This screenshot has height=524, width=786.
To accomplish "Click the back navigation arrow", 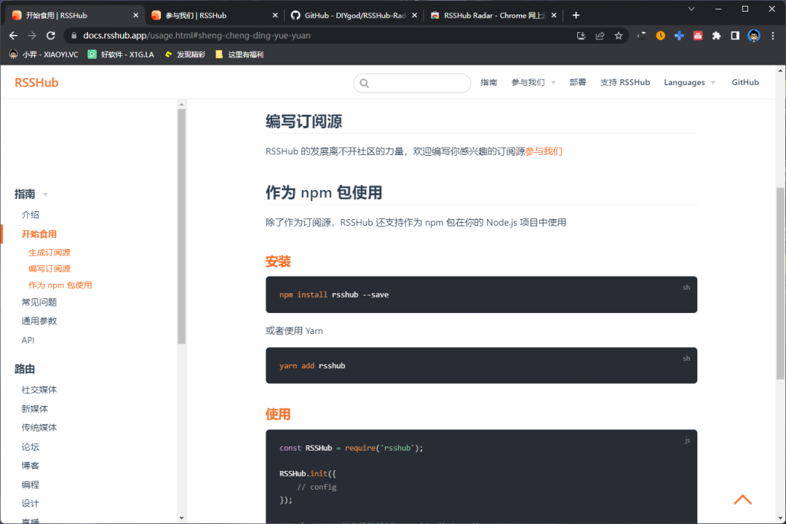I will click(12, 34).
